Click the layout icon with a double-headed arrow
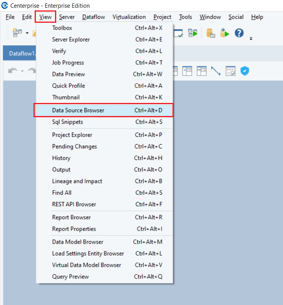Screen dimensions: 283x305 202,71
